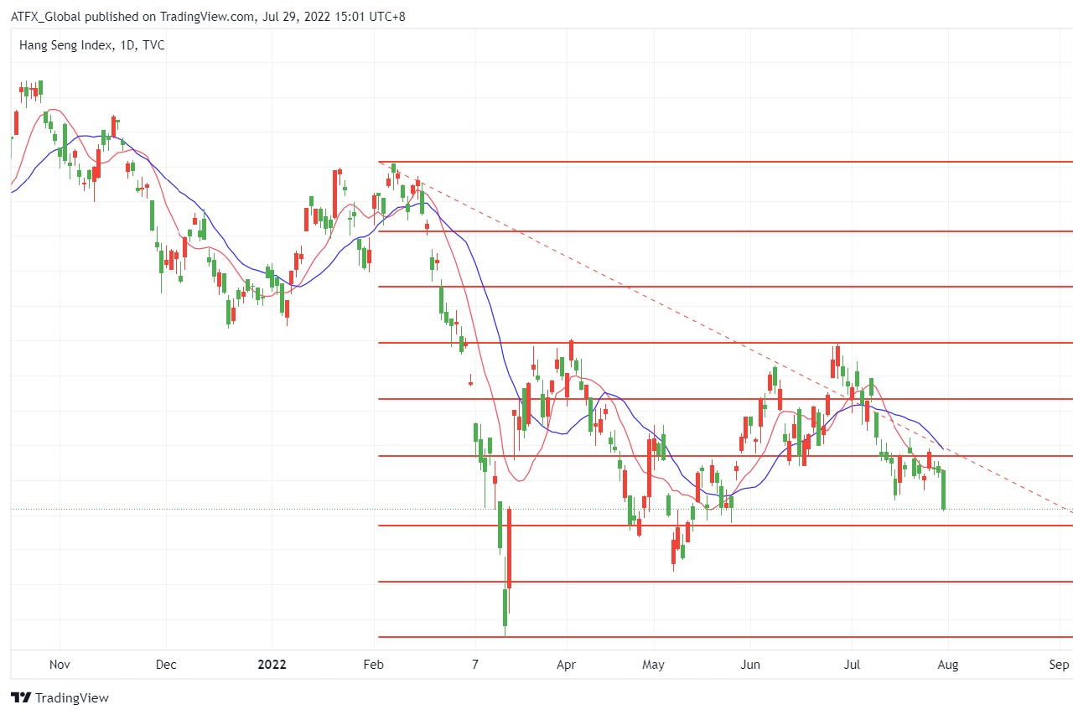This screenshot has height=715, width=1073.
Task: Click the Apr label on time axis
Action: point(566,665)
